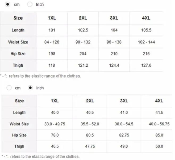Image resolution: width=175 pixels, height=160 pixels.
Task: Select the Inch radio button in top chart
Action: [x=30, y=4]
